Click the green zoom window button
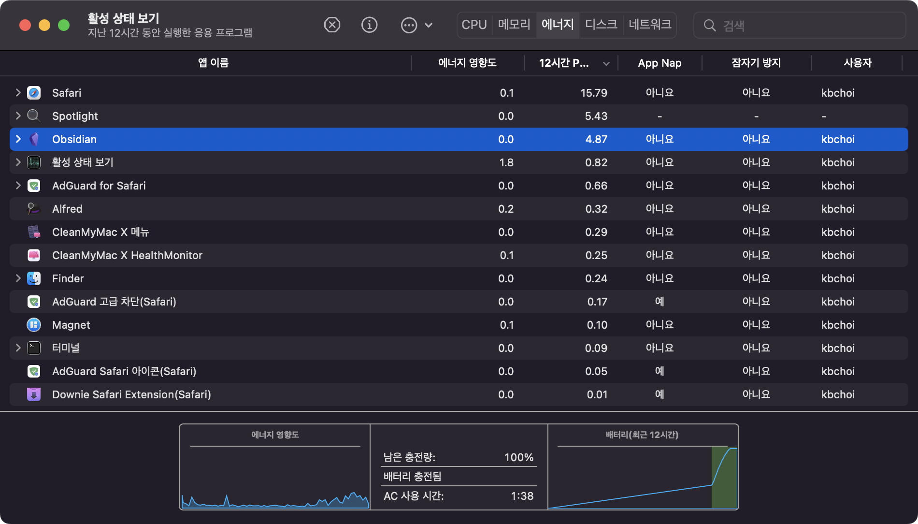 click(x=64, y=25)
